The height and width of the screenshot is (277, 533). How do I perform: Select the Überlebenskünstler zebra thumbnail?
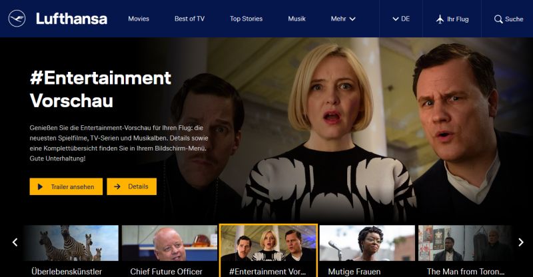coord(71,243)
